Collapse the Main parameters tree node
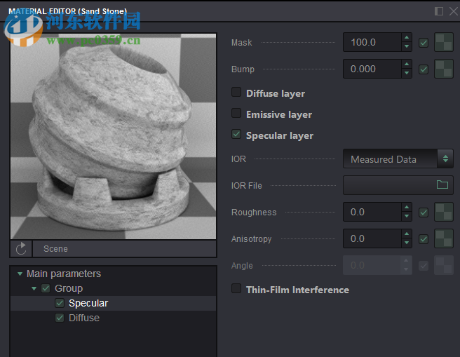 (19, 274)
